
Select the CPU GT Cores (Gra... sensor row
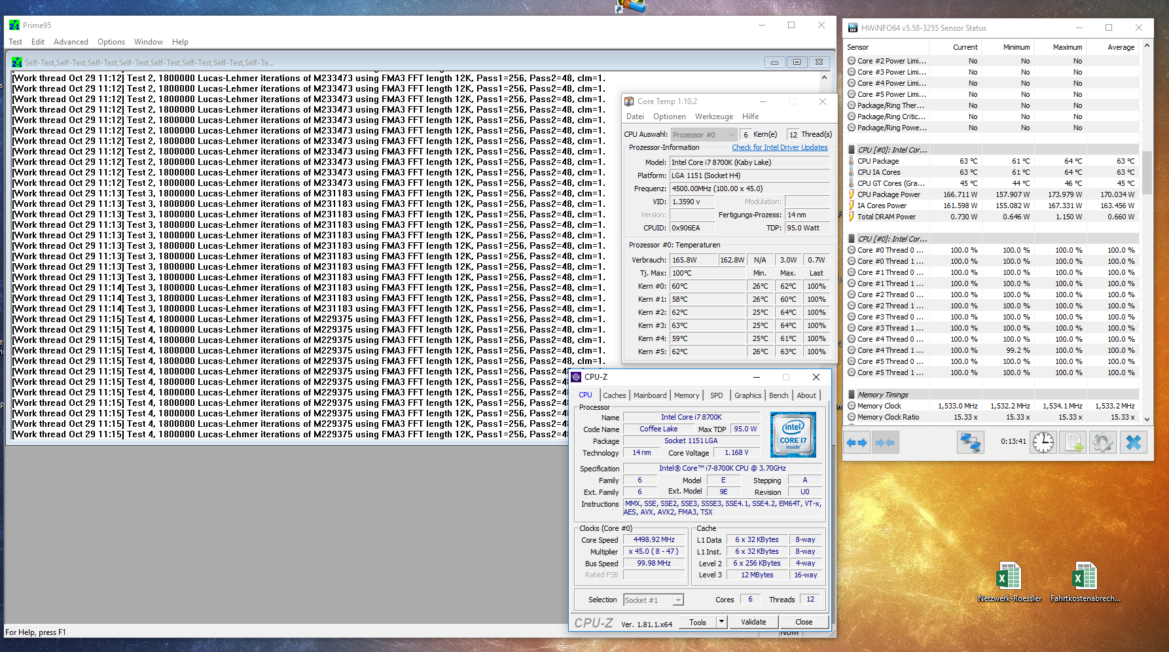coord(992,183)
